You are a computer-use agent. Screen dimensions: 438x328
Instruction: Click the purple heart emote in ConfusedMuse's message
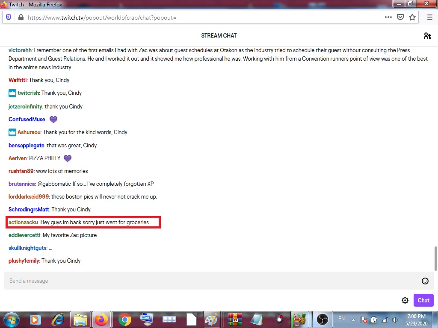(x=53, y=120)
